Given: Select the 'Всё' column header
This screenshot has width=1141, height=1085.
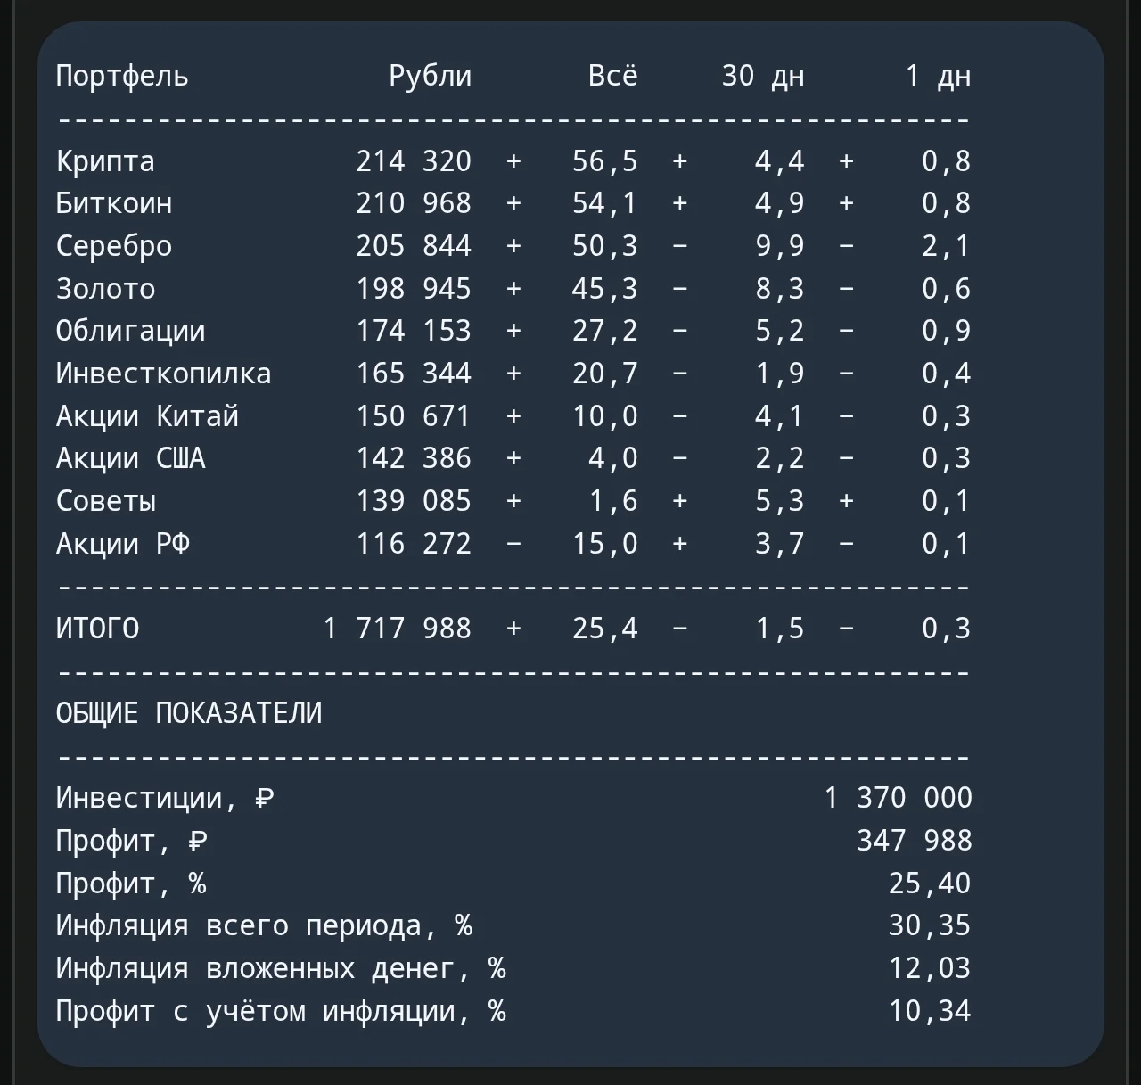Looking at the screenshot, I should [x=613, y=76].
